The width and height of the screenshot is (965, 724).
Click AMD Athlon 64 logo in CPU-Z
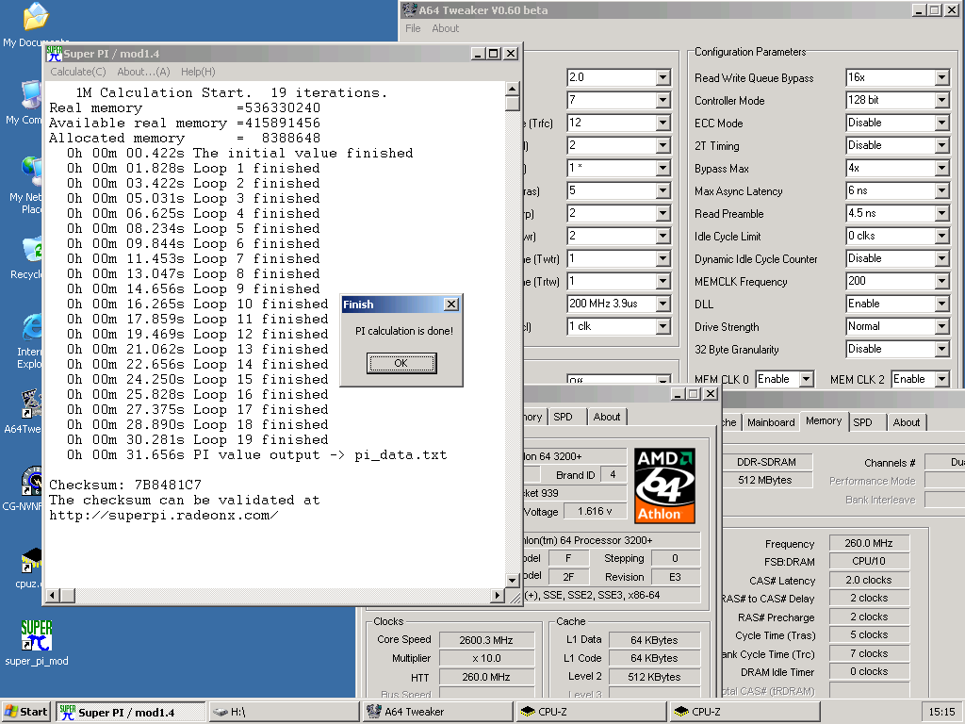click(x=664, y=485)
